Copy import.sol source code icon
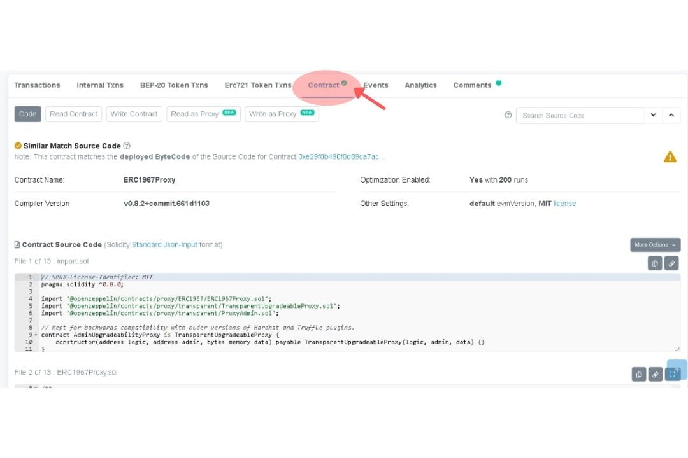 [x=655, y=263]
